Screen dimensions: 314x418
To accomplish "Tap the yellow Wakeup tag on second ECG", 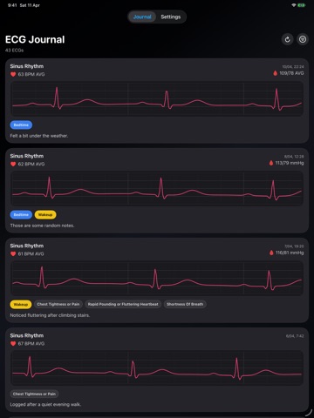I will pos(45,214).
